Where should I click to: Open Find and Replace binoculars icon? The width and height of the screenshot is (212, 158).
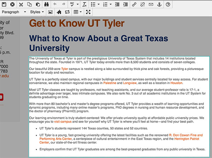[x=46, y=5]
